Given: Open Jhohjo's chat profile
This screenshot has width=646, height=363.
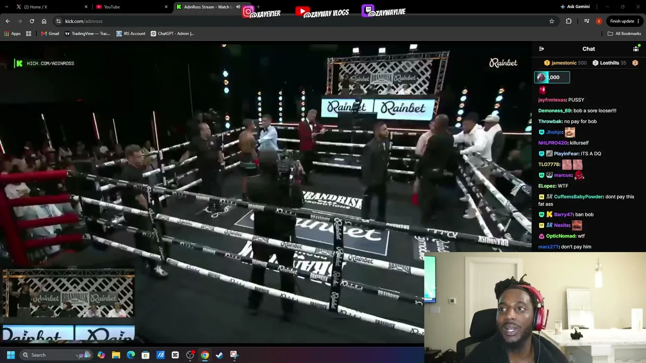Looking at the screenshot, I should coord(554,133).
